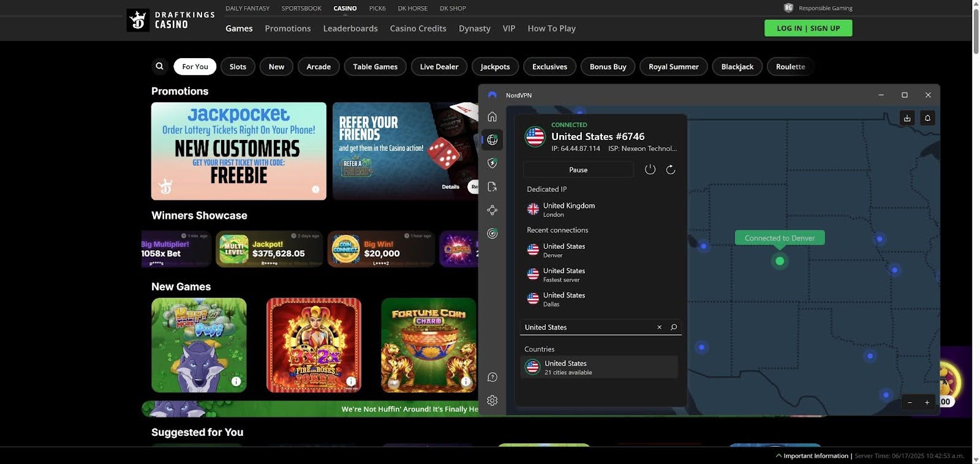
Task: Zoom in the NordVPN map
Action: [927, 402]
